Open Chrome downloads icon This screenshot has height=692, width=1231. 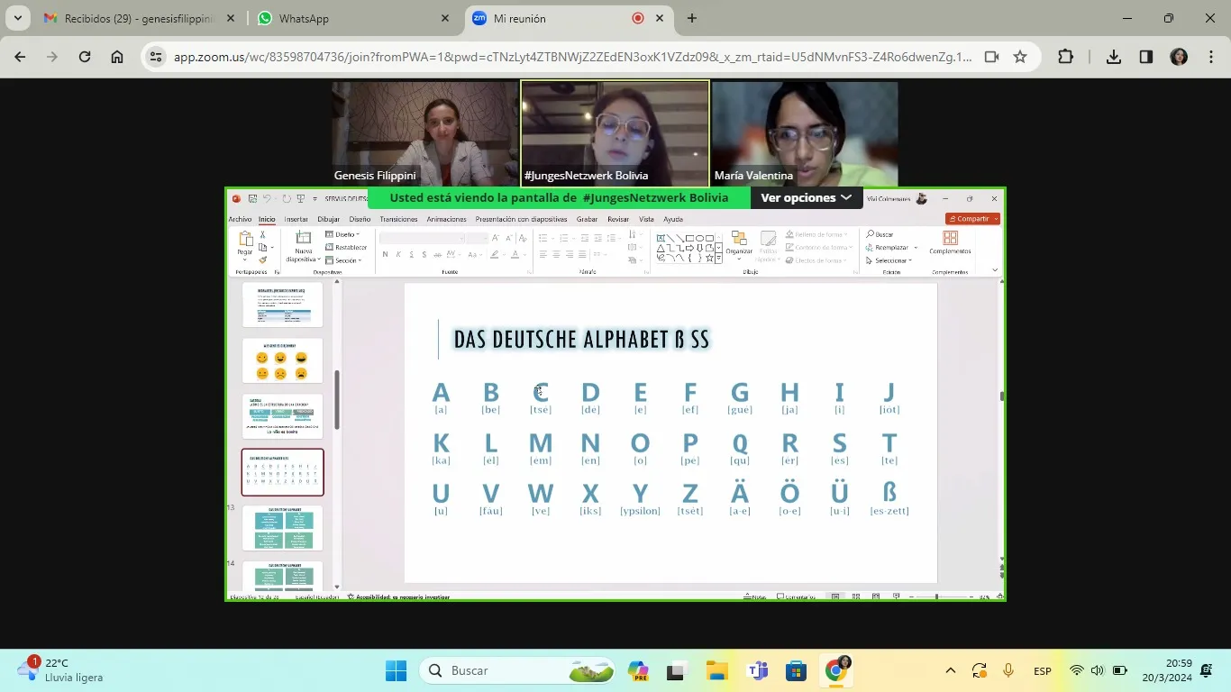click(1114, 57)
